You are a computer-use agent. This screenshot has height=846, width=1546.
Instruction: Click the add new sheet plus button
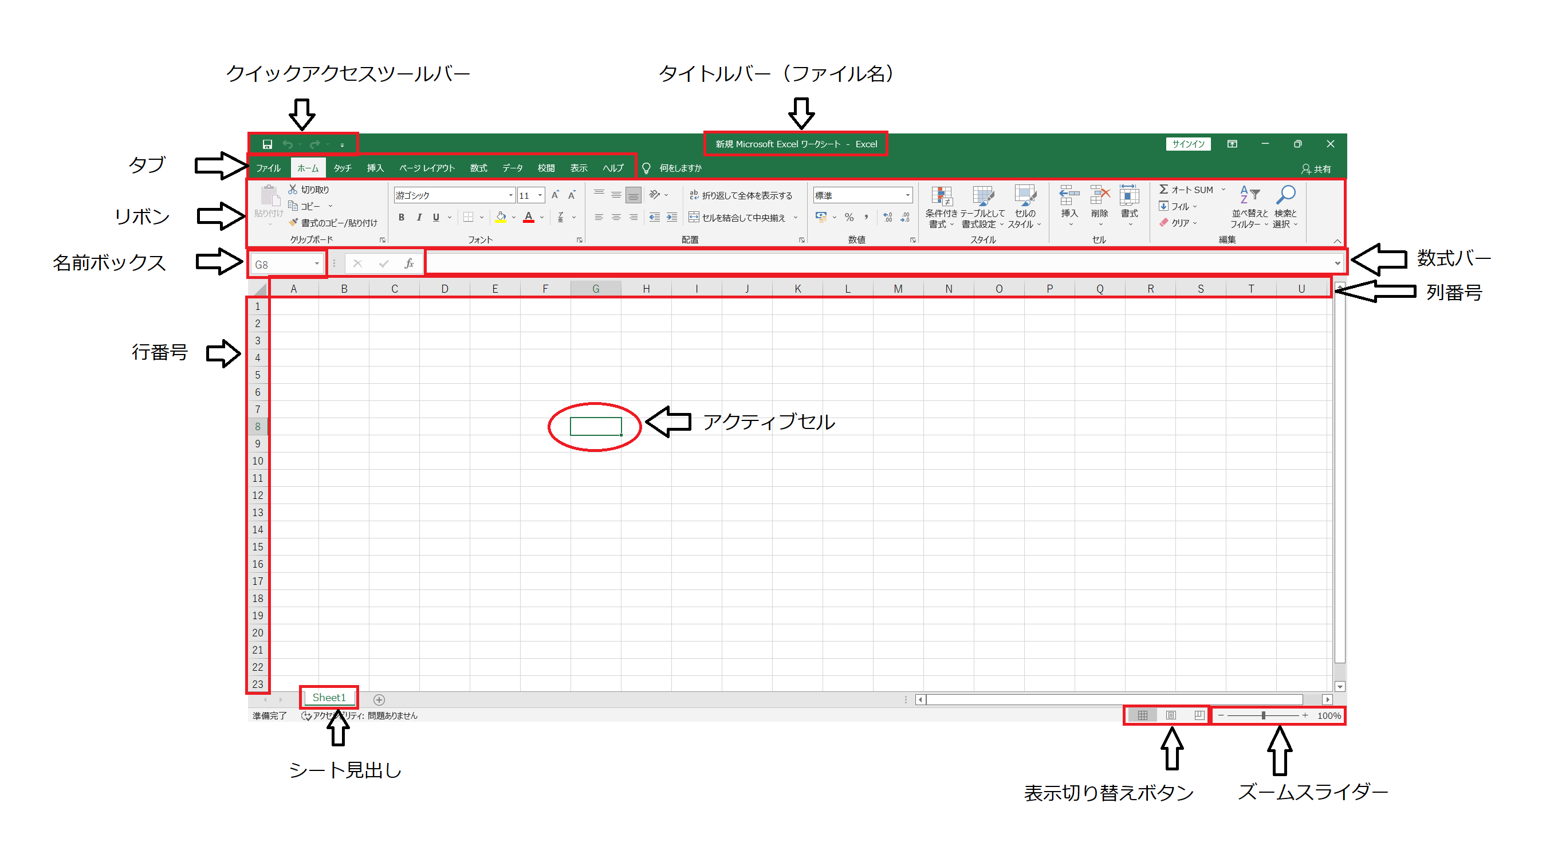click(x=379, y=699)
